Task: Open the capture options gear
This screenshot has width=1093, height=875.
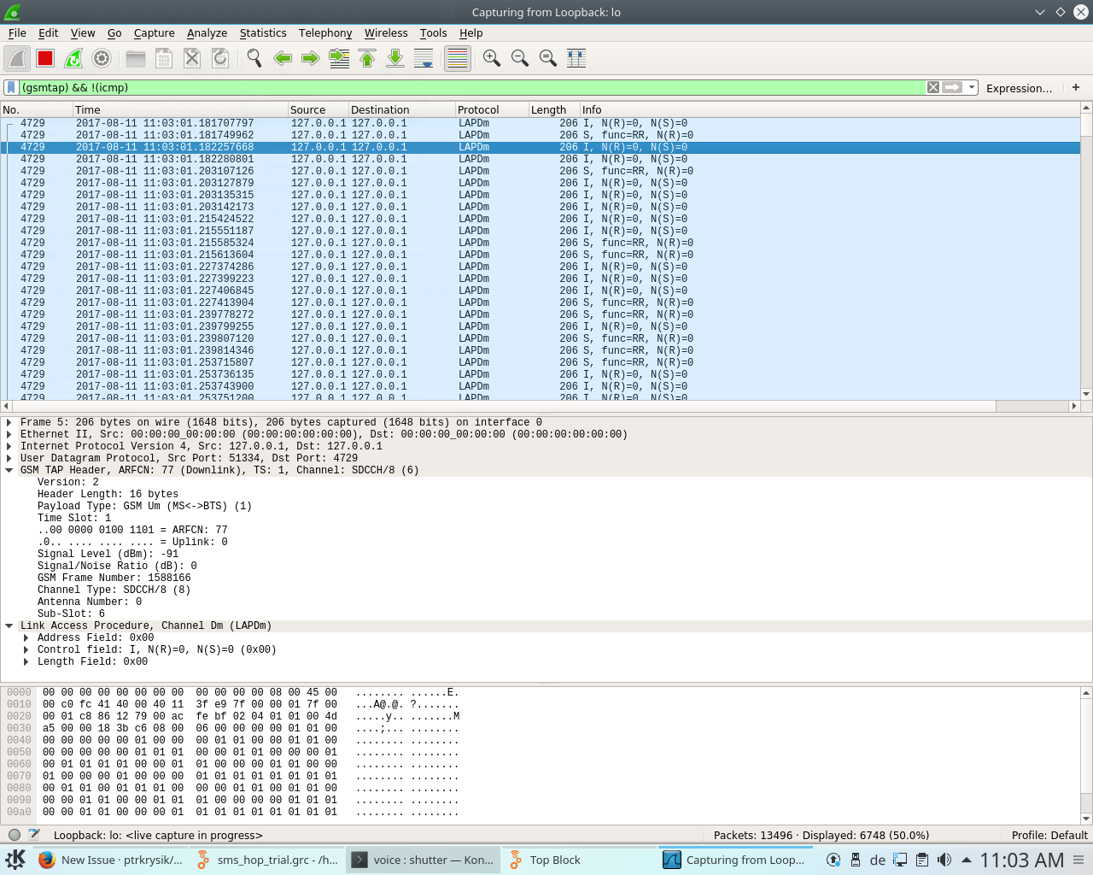Action: [102, 58]
